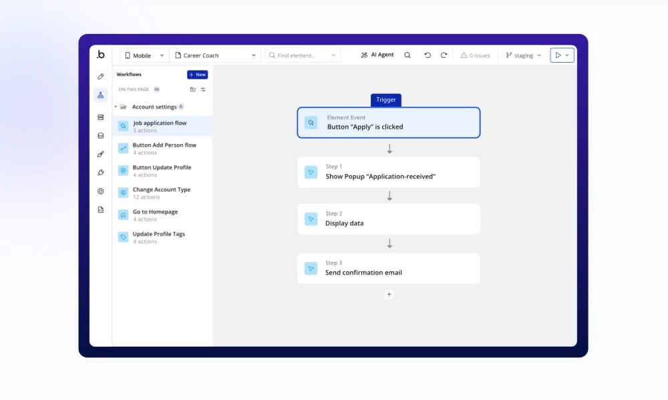Viewport: 668px width, 400px height.
Task: Click the 0 issues indicator
Action: [476, 55]
